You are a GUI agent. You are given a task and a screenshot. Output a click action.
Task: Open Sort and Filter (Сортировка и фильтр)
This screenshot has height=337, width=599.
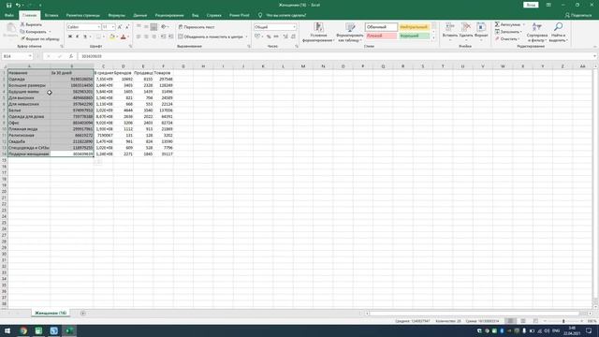tap(536, 32)
